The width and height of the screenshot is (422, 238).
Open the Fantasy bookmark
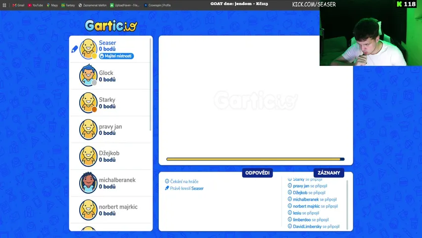point(68,5)
